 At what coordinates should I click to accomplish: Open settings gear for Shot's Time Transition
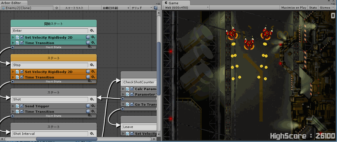[x=93, y=111]
